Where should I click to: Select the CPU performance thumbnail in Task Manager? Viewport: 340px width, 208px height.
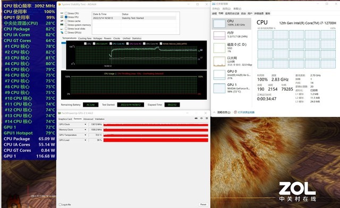[219, 24]
